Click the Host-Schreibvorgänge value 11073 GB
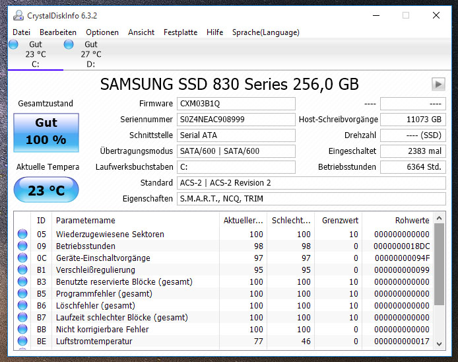The width and height of the screenshot is (458, 362). click(413, 120)
